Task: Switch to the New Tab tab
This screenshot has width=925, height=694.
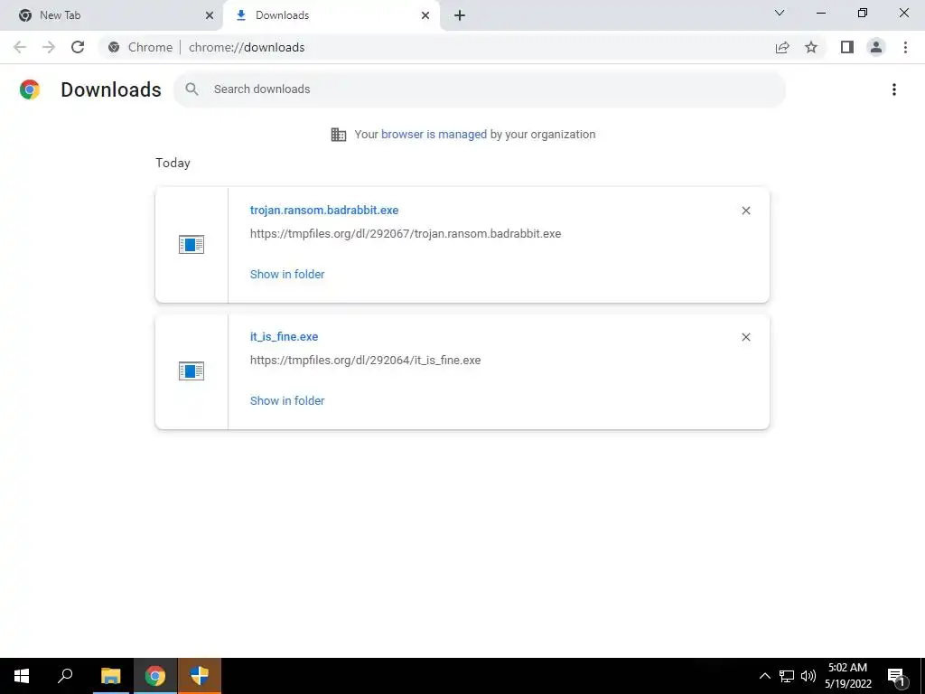Action: click(x=112, y=15)
